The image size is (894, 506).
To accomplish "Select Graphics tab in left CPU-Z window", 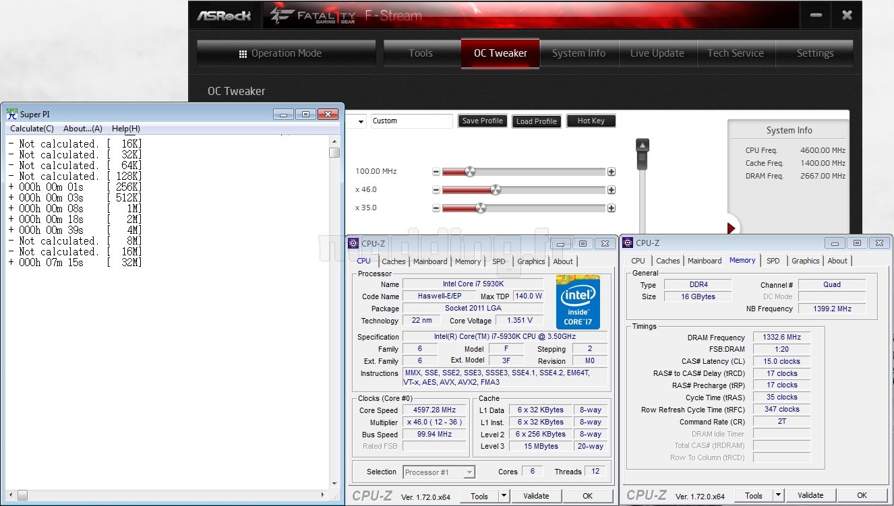I will pyautogui.click(x=531, y=261).
